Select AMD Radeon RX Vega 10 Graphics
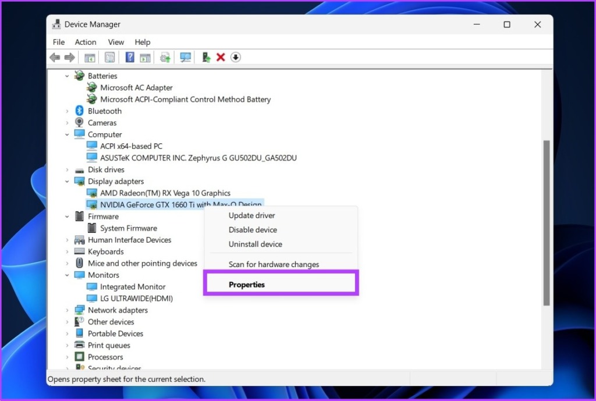This screenshot has height=401, width=596. tap(165, 193)
